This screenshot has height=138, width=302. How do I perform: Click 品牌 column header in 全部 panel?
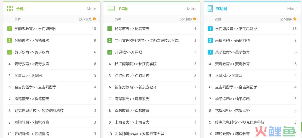[x=18, y=19]
